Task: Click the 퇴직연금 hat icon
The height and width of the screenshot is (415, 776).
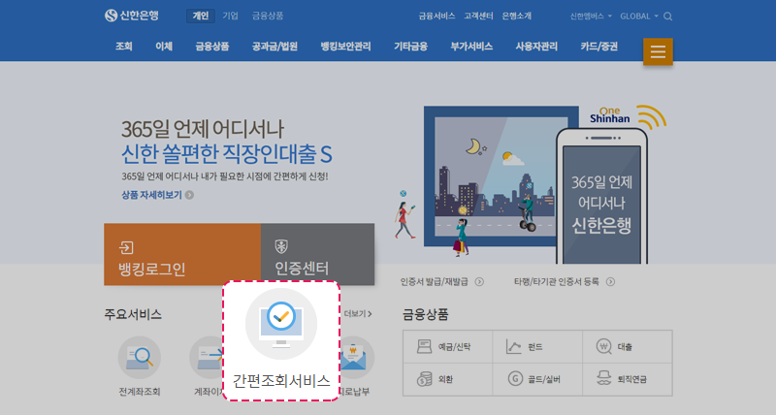Action: click(603, 379)
